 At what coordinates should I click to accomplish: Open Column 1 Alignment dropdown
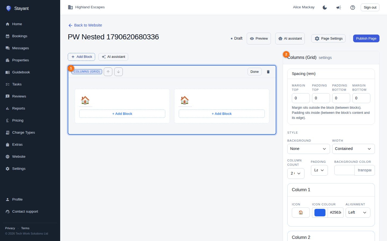click(x=358, y=213)
